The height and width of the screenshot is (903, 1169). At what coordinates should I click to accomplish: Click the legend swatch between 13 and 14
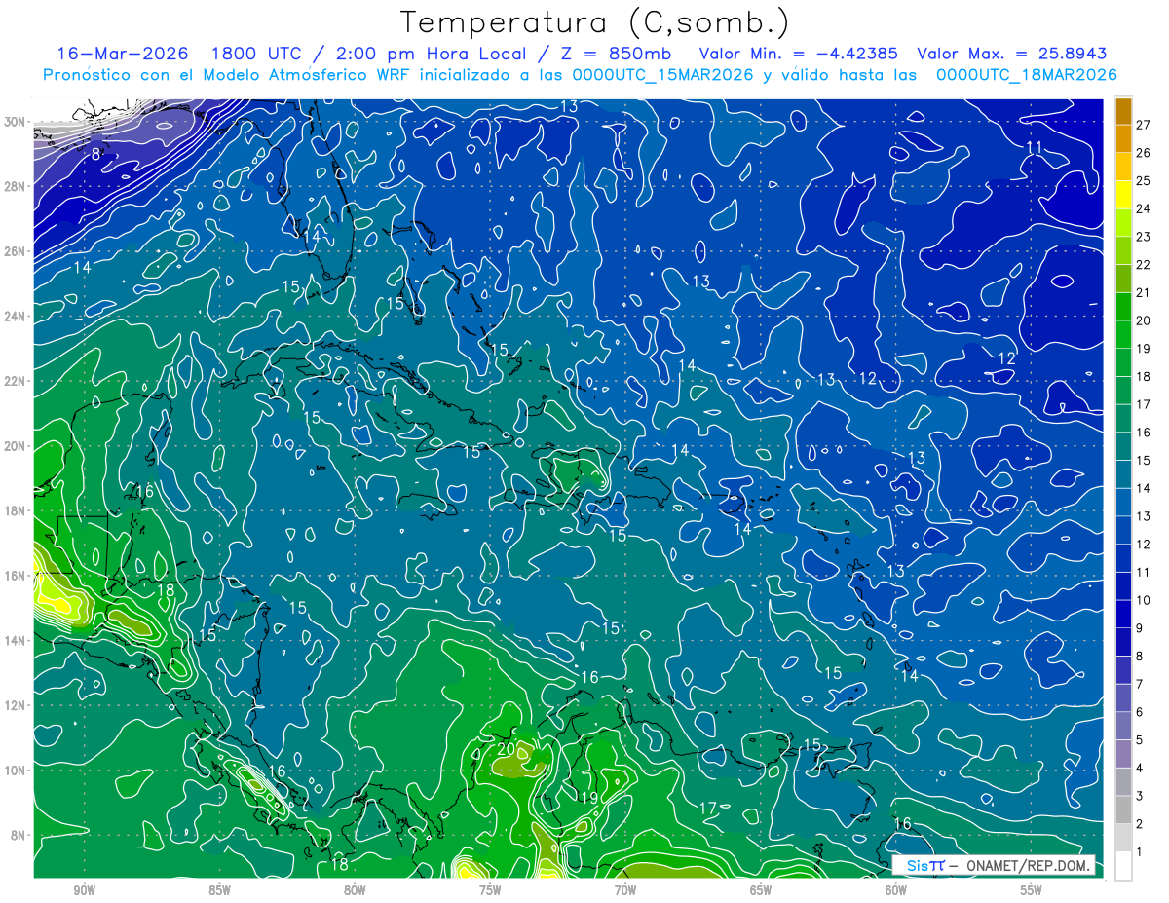click(x=1123, y=502)
